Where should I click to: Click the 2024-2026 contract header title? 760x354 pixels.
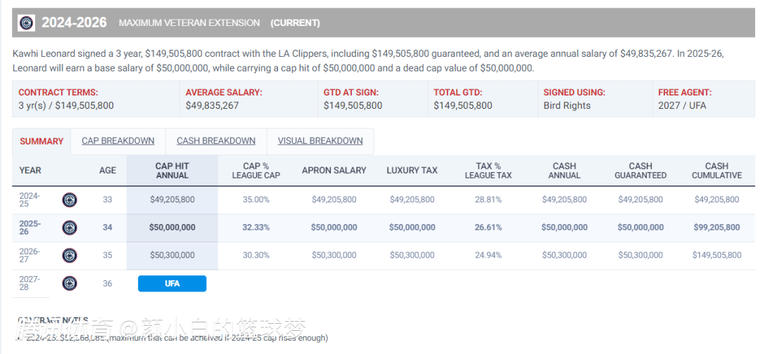[74, 22]
